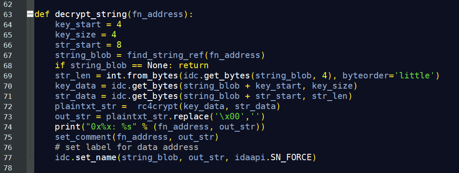This screenshot has width=459, height=173.
Task: Select line number 67 in the gutter
Action: point(8,55)
